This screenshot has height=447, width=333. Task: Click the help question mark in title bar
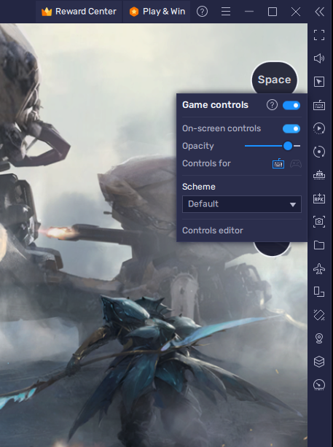coord(203,12)
